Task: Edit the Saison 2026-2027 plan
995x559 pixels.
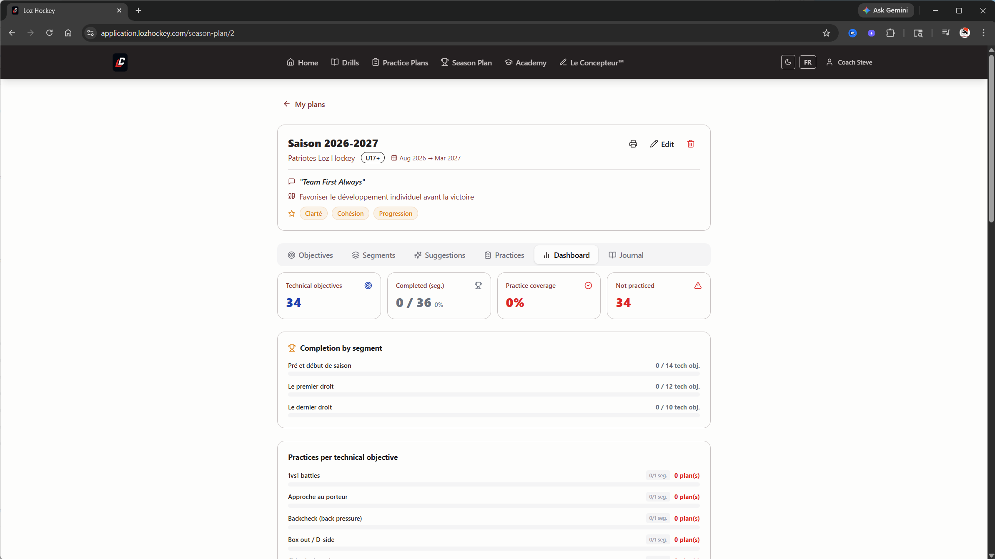Action: tap(662, 144)
